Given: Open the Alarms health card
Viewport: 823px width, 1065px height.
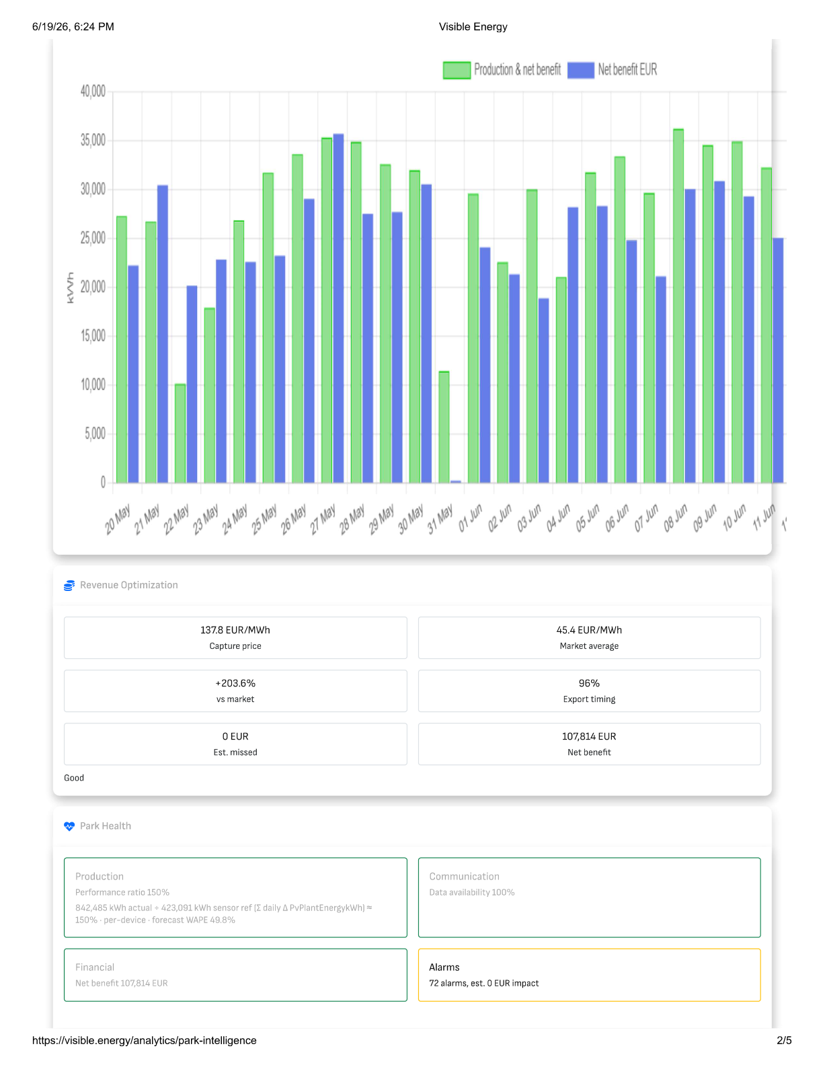Looking at the screenshot, I should pyautogui.click(x=589, y=975).
